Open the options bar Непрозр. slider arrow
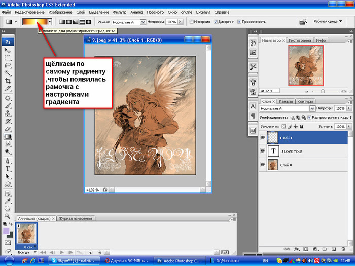The height and width of the screenshot is (266, 355). click(180, 22)
